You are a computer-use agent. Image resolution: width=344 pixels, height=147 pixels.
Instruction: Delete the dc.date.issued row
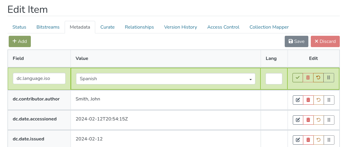[308, 140]
